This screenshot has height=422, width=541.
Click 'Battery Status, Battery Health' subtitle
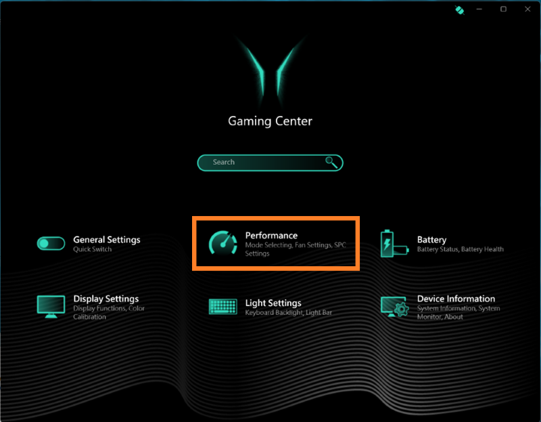point(460,249)
